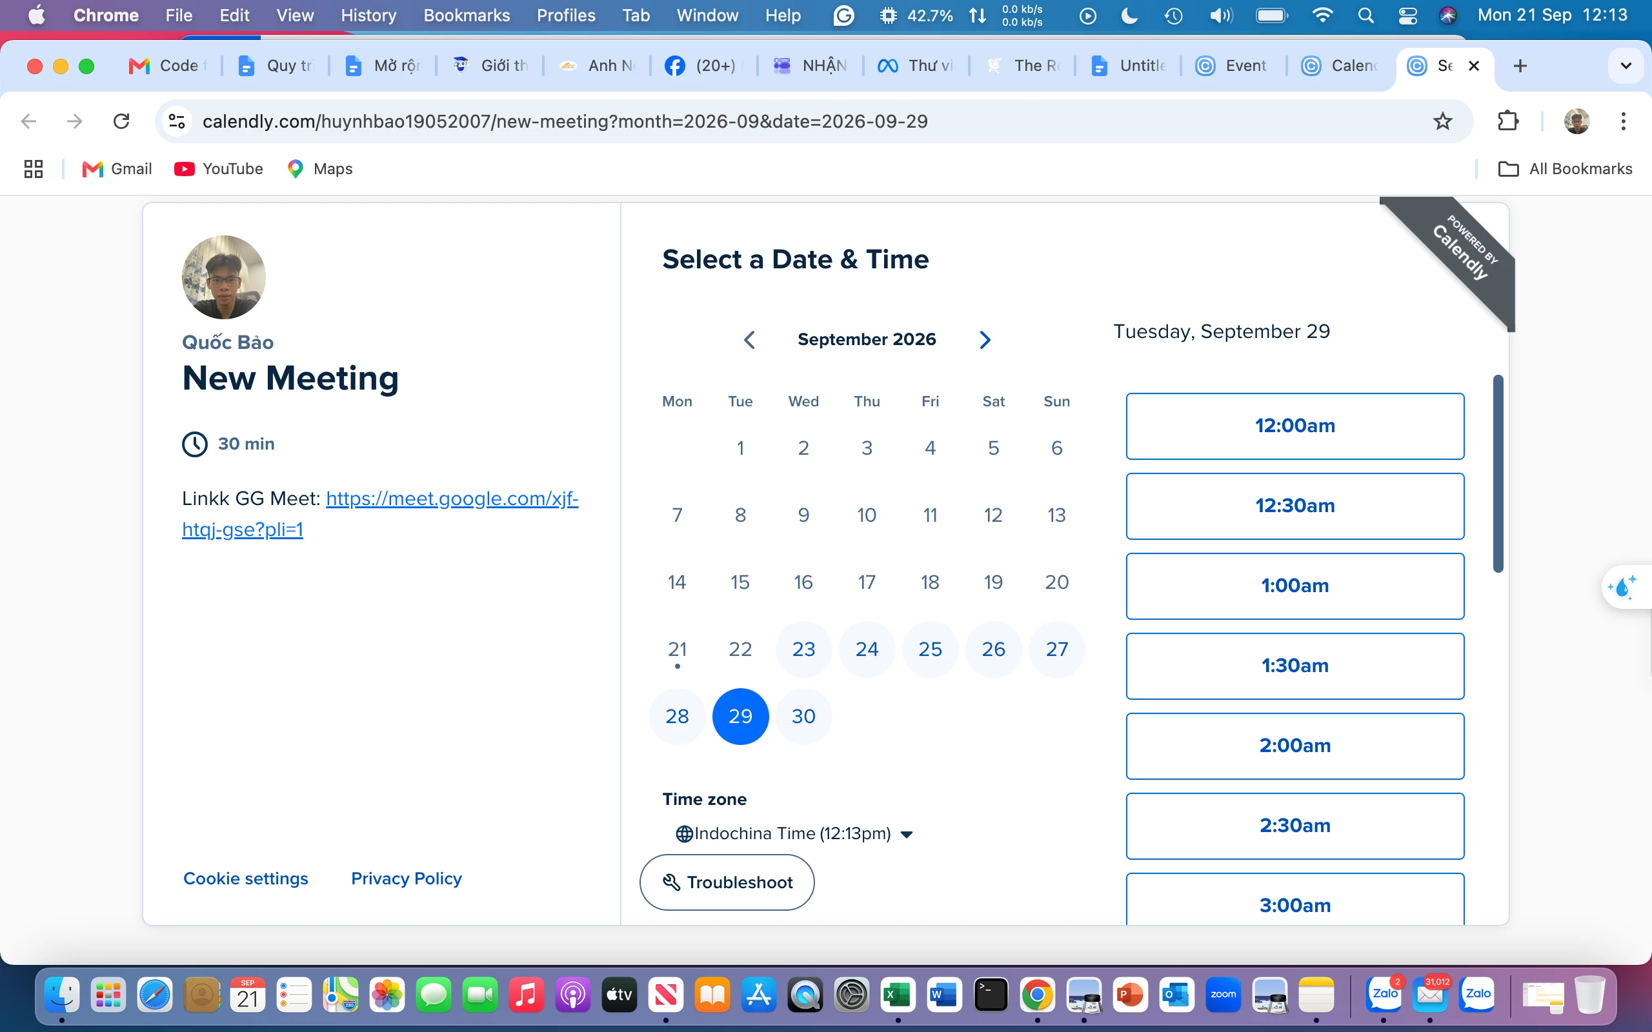Expand Indochina Time zone dropdown
This screenshot has height=1032, width=1652.
coord(794,833)
